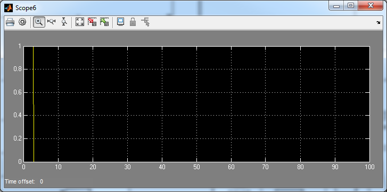Open scope Parameters with the gear icon
The width and height of the screenshot is (387, 192).
22,22
